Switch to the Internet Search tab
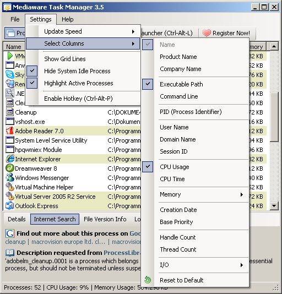282x294 pixels. pos(55,219)
